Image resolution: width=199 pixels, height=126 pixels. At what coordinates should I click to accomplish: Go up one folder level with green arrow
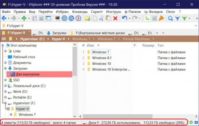click(24, 18)
